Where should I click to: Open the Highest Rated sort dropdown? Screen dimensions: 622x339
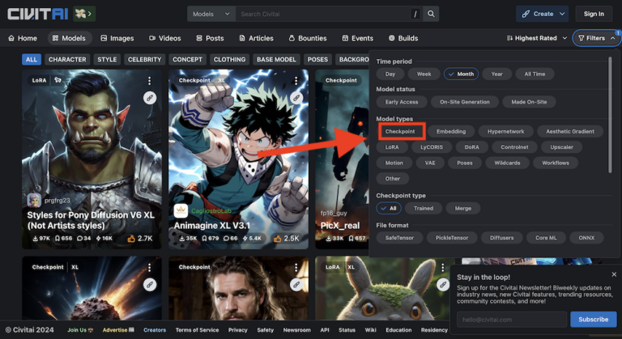coord(536,38)
